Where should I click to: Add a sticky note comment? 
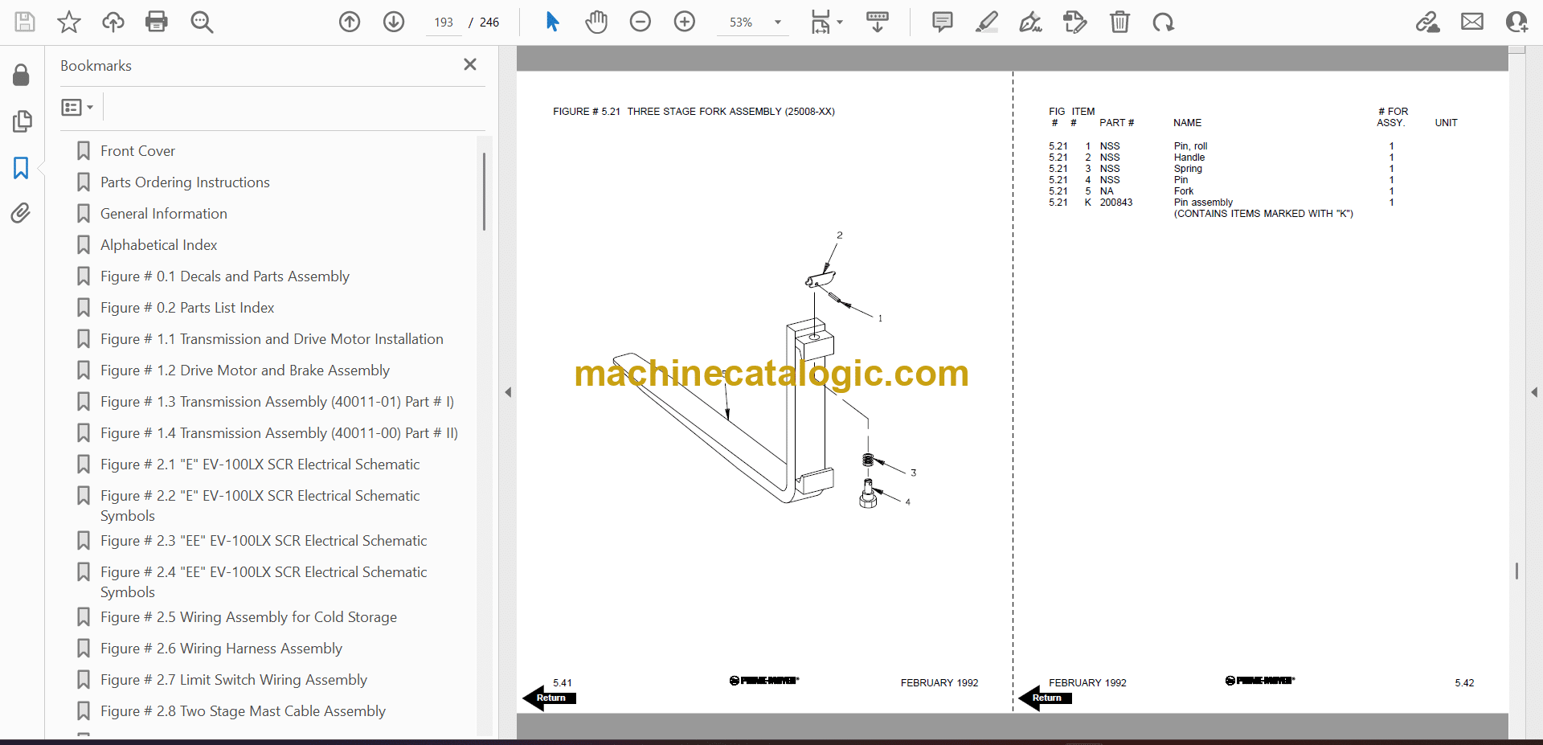942,22
